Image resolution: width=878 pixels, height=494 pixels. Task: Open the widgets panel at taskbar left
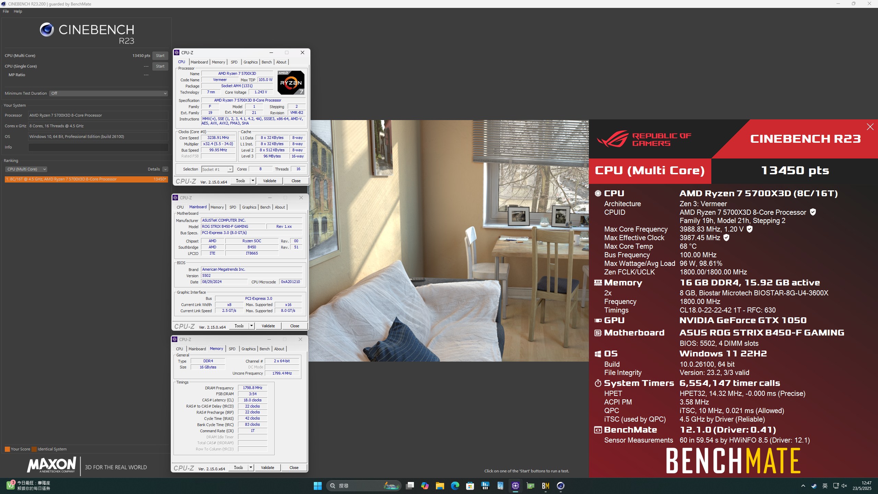pyautogui.click(x=29, y=486)
